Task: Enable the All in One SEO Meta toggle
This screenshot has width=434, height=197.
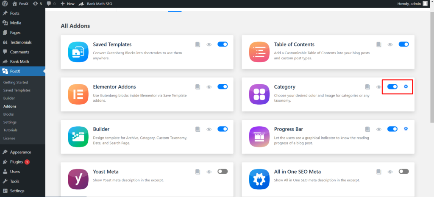Action: coord(403,172)
